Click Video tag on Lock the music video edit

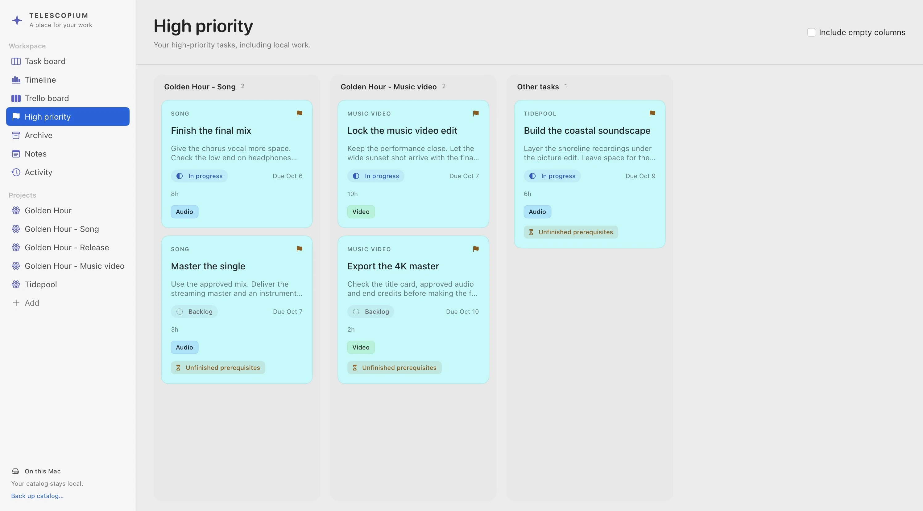point(361,212)
